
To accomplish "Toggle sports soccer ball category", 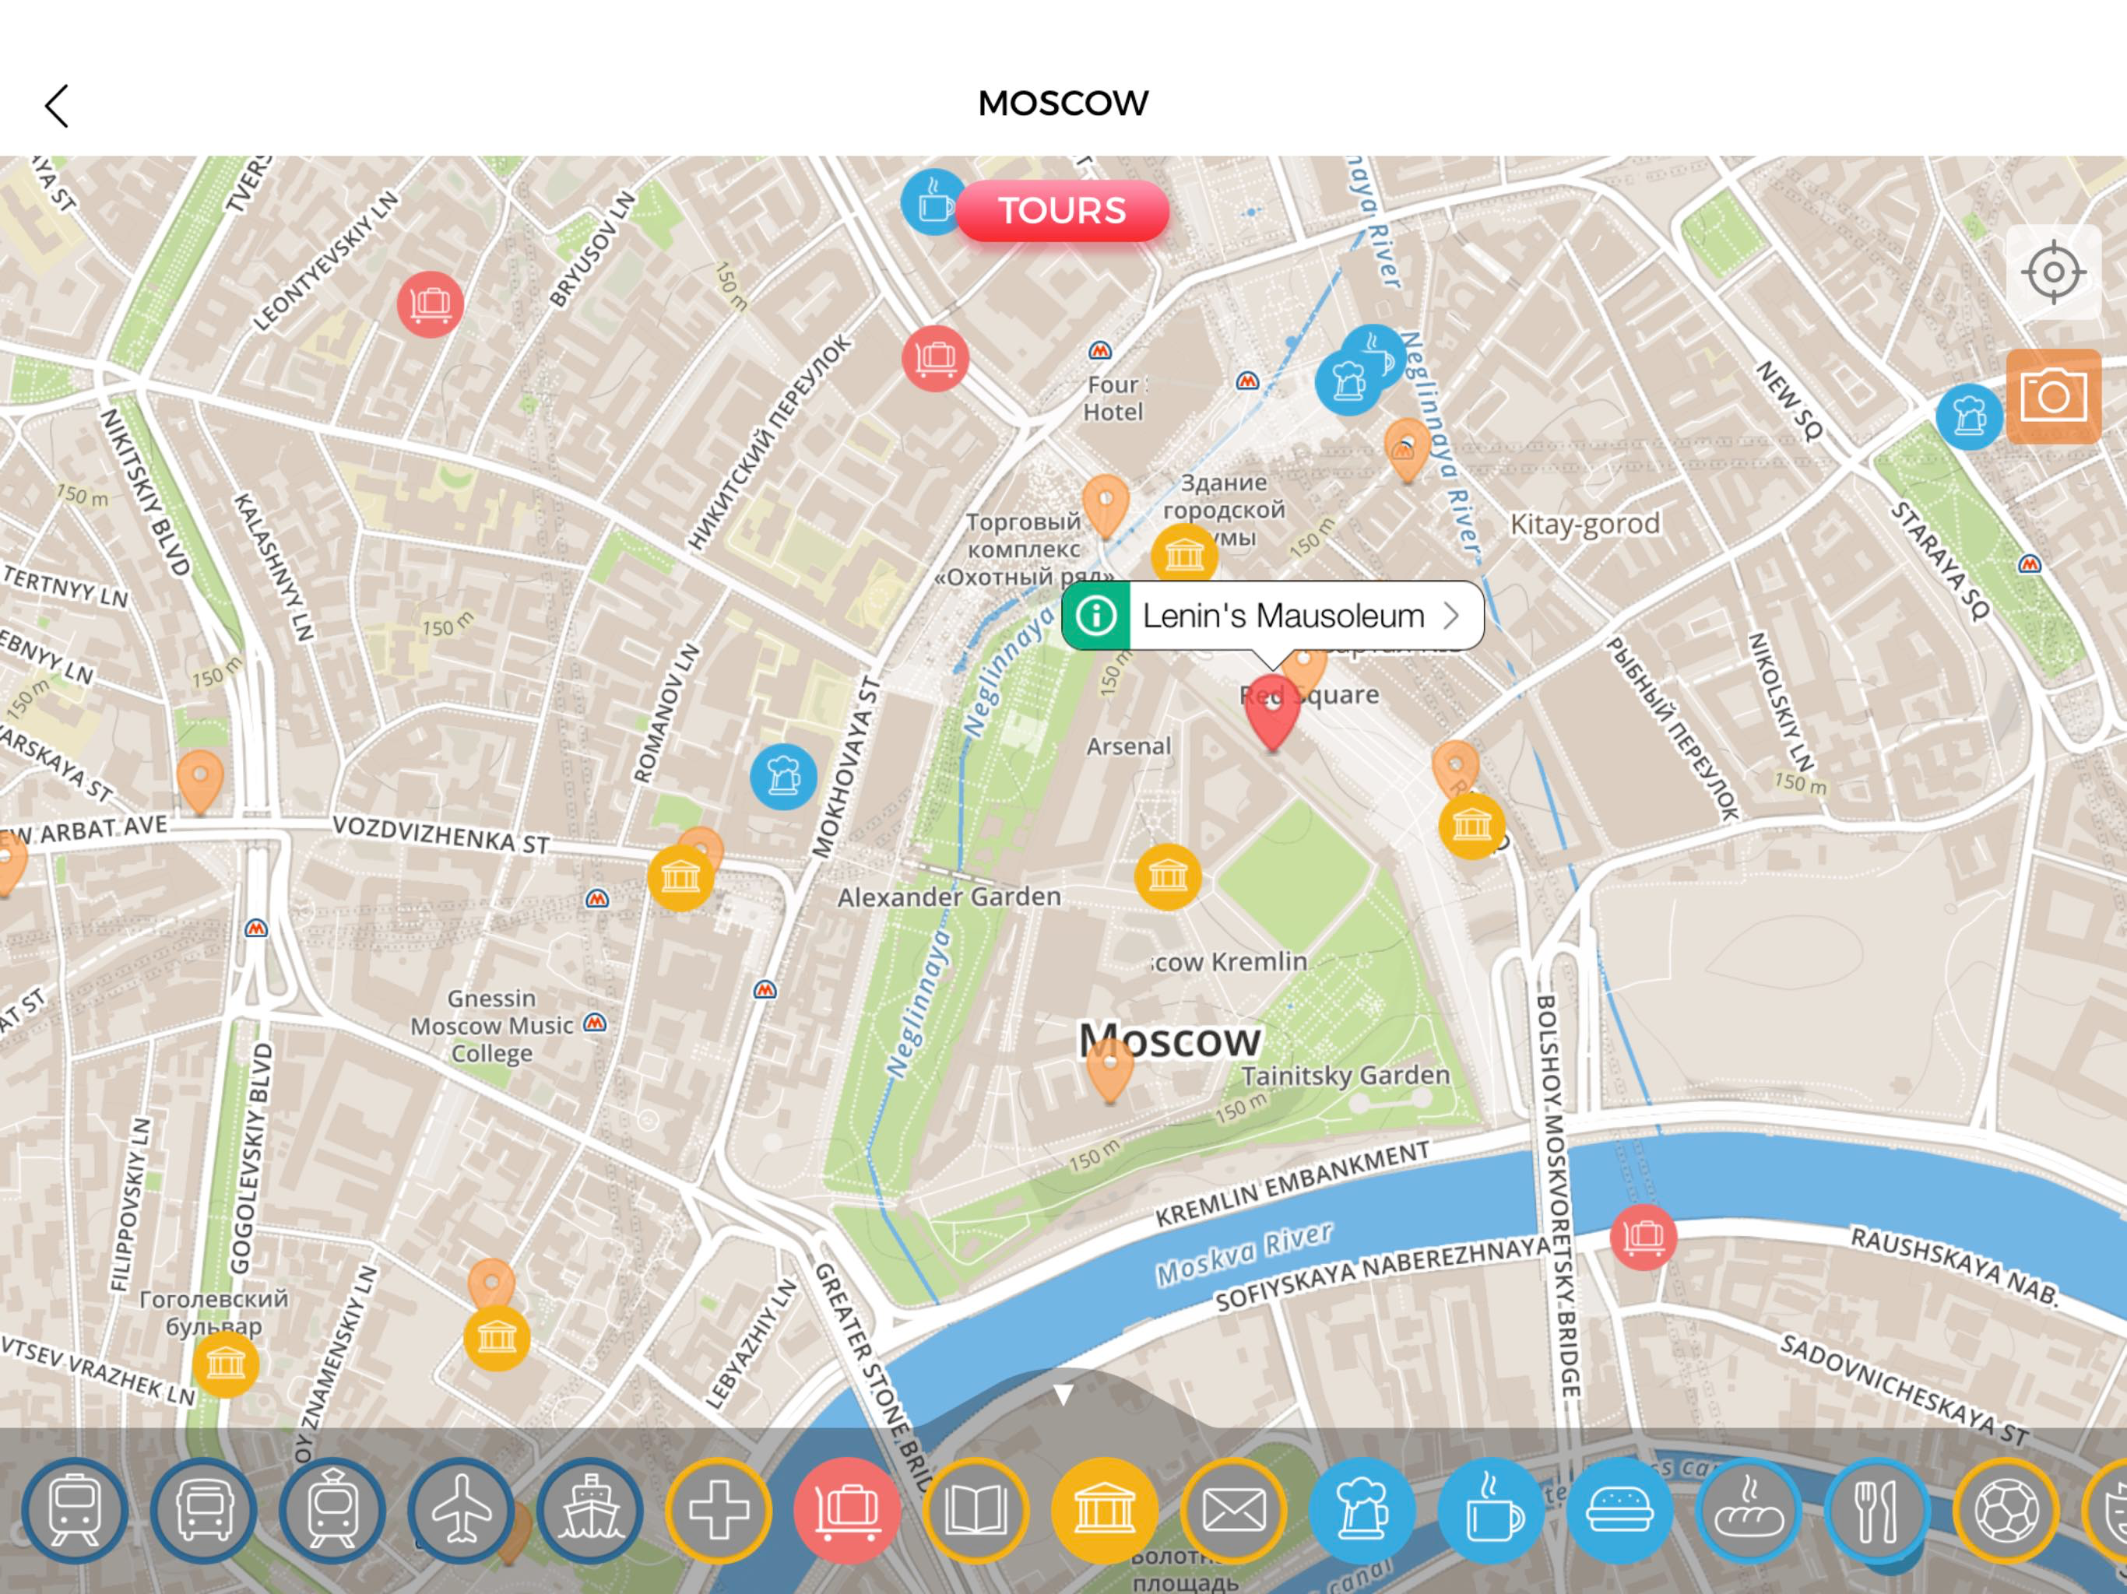I will pos(2006,1509).
